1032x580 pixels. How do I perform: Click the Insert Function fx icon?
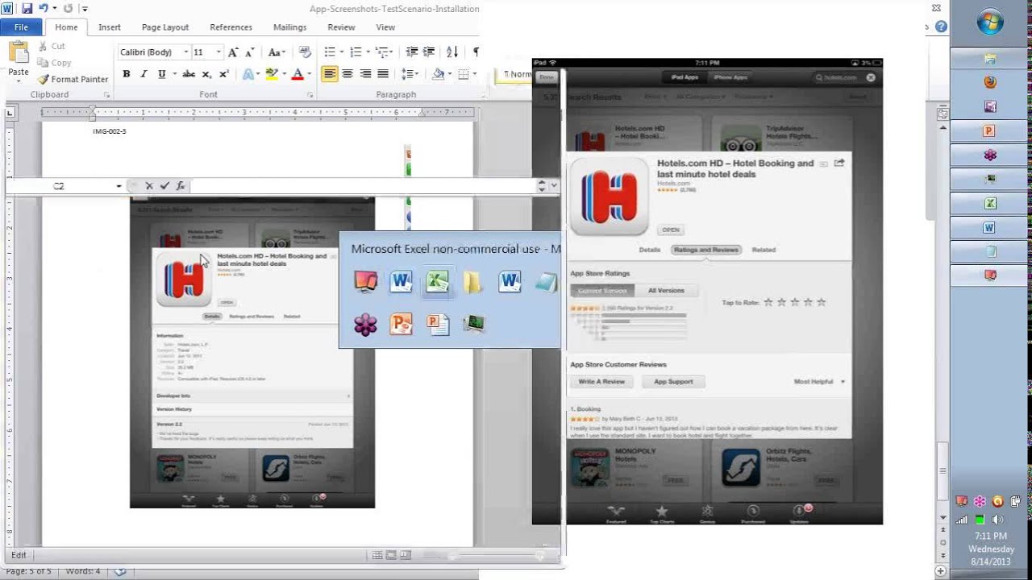pos(181,186)
